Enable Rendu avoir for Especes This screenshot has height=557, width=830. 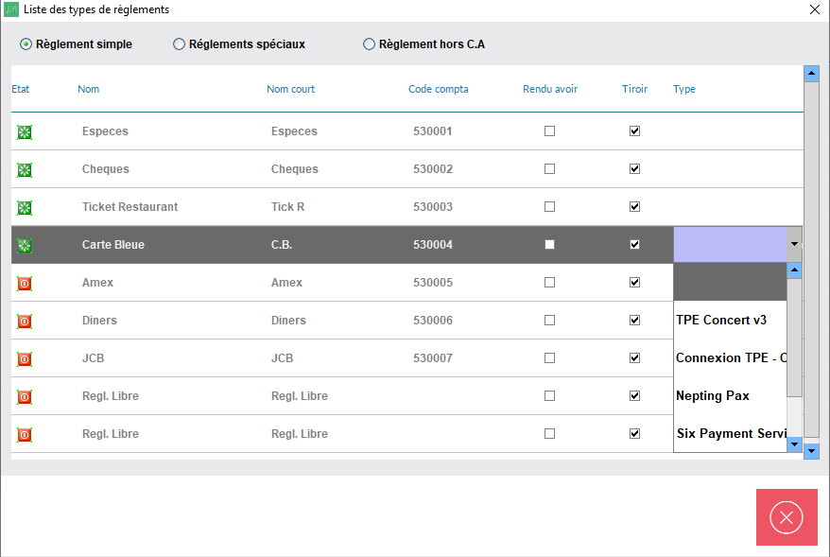pos(550,131)
